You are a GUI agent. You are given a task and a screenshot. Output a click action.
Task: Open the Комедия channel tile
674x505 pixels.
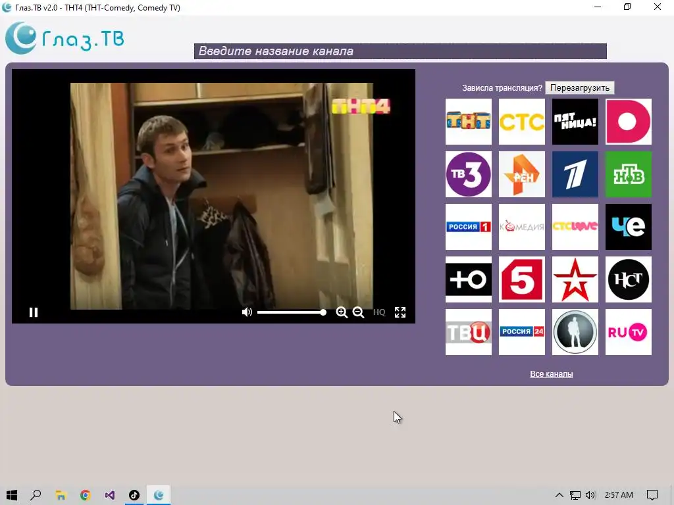click(x=521, y=227)
